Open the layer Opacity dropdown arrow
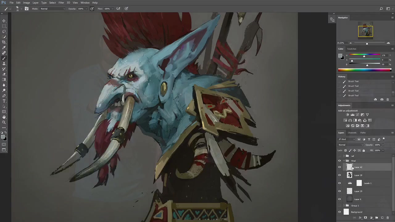395x222 pixels. pyautogui.click(x=383, y=145)
